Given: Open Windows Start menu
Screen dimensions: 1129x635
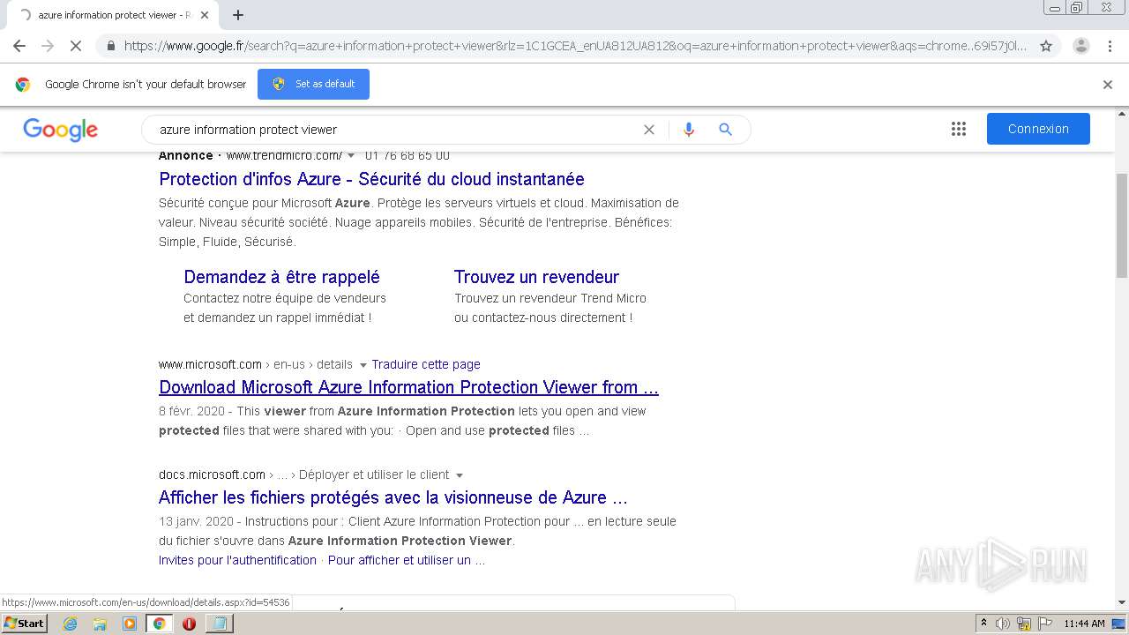Looking at the screenshot, I should point(24,623).
